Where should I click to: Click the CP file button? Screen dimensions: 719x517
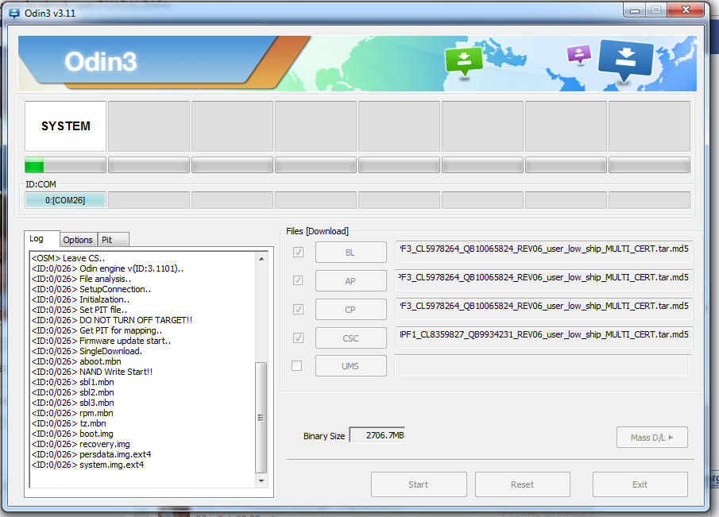pyautogui.click(x=351, y=310)
